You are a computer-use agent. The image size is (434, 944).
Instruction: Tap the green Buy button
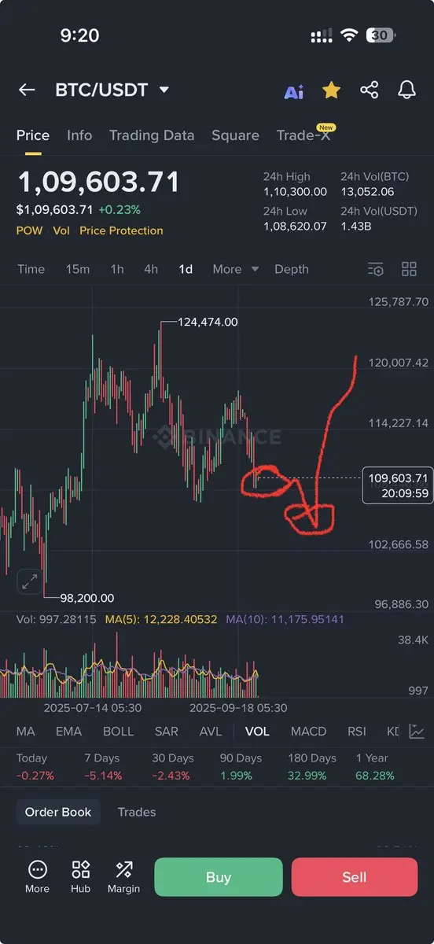(219, 877)
